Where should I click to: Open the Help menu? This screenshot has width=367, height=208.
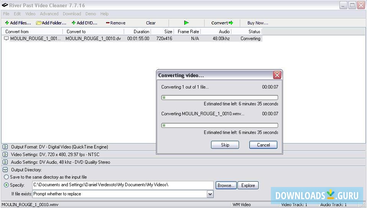click(x=104, y=14)
